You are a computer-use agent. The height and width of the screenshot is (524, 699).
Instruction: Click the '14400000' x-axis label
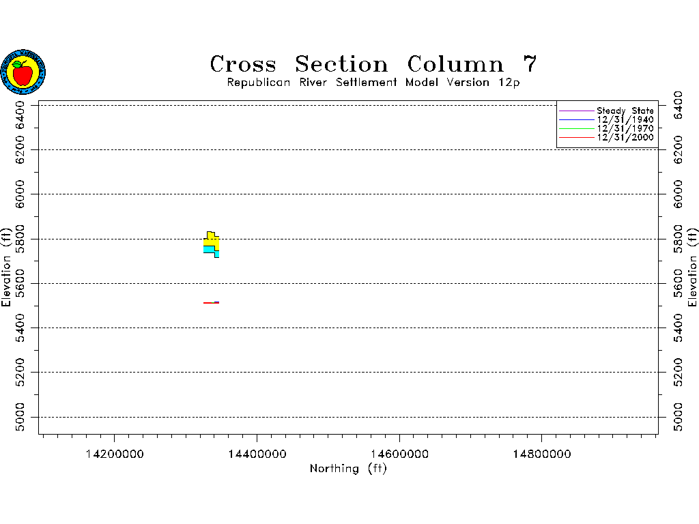pyautogui.click(x=257, y=454)
